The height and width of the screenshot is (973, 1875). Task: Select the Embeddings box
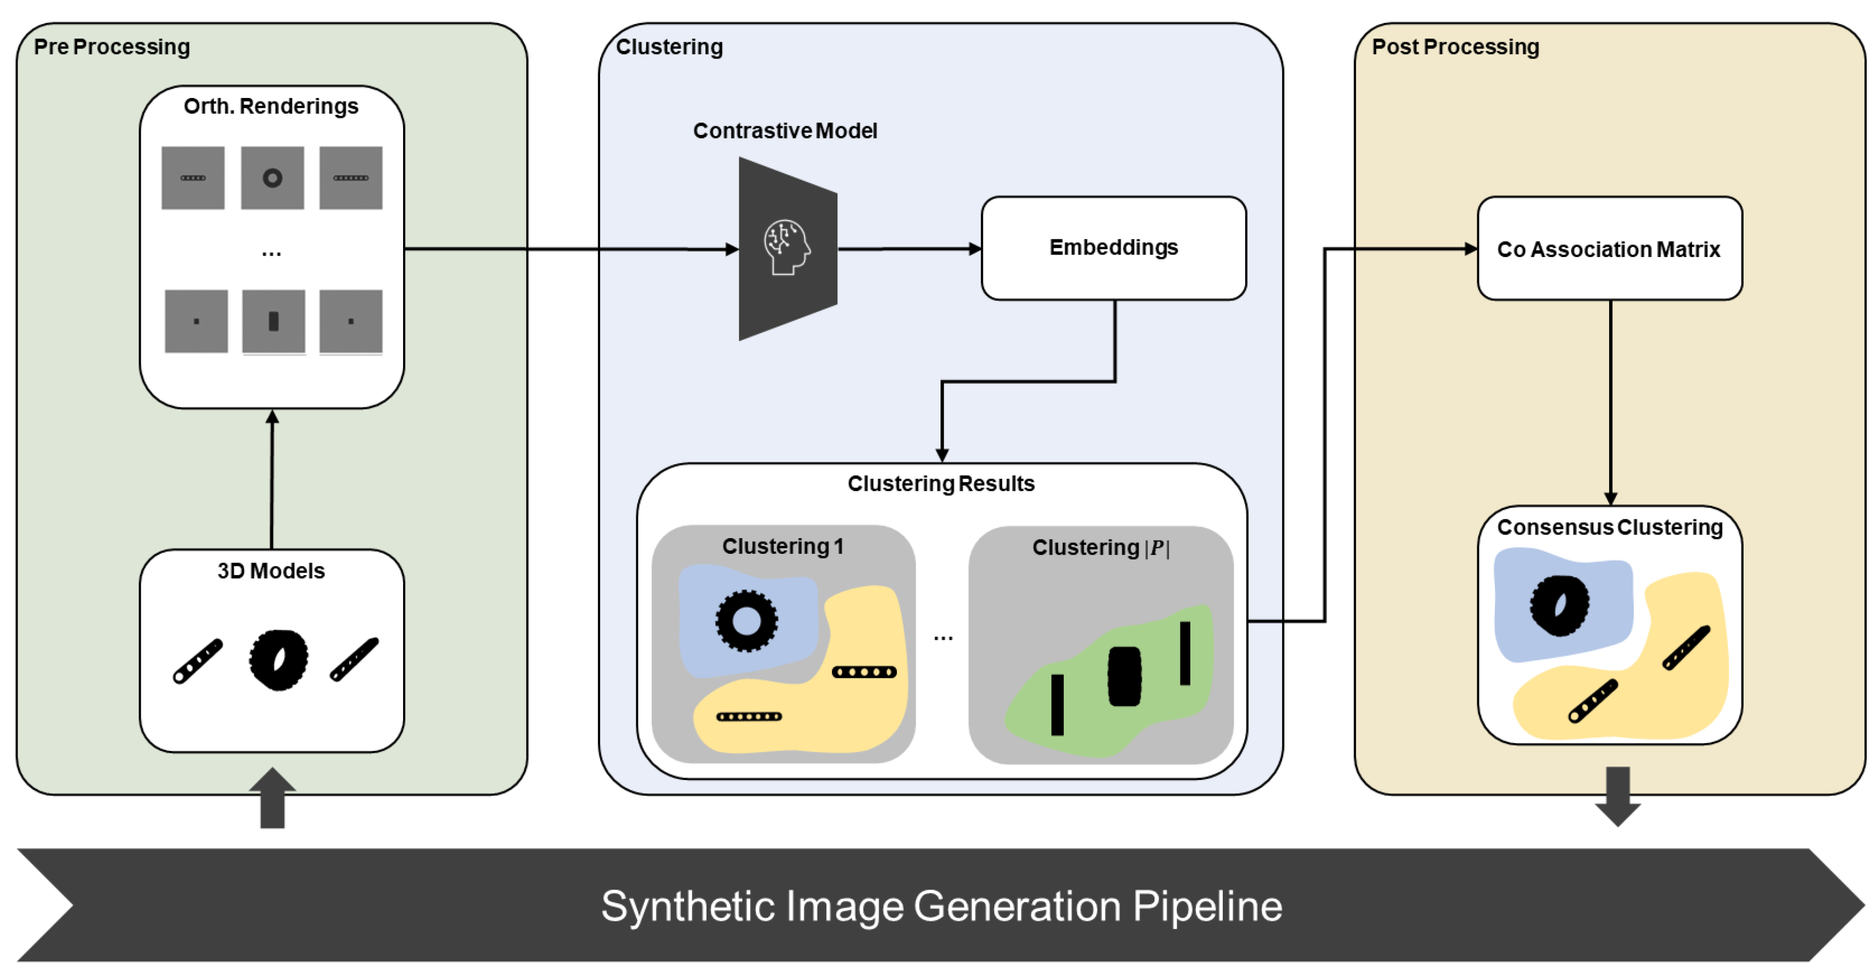point(1113,248)
